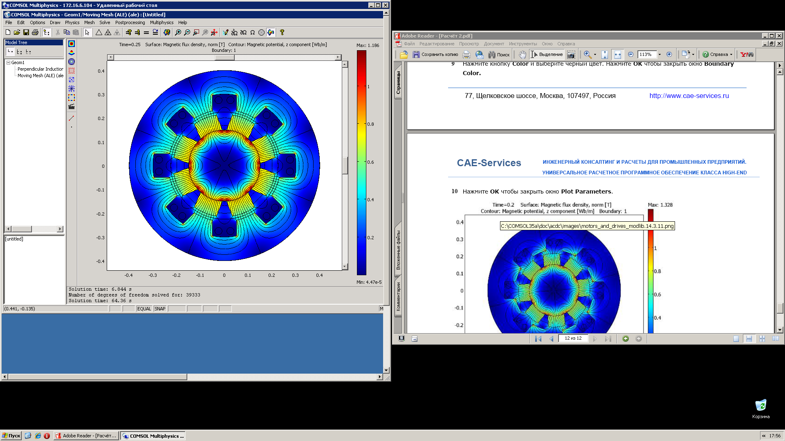
Task: Click the Snapshot camera tool in Adobe Reader
Action: (x=571, y=54)
